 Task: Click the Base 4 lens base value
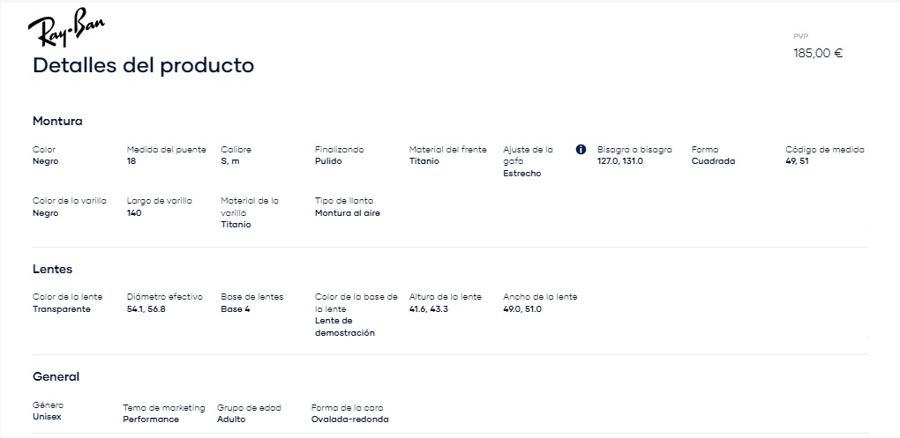pos(236,309)
